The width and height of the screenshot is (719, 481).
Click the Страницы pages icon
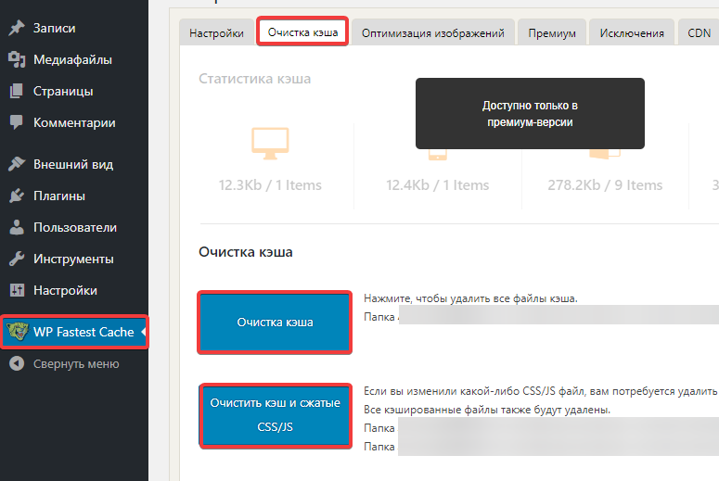coord(17,91)
